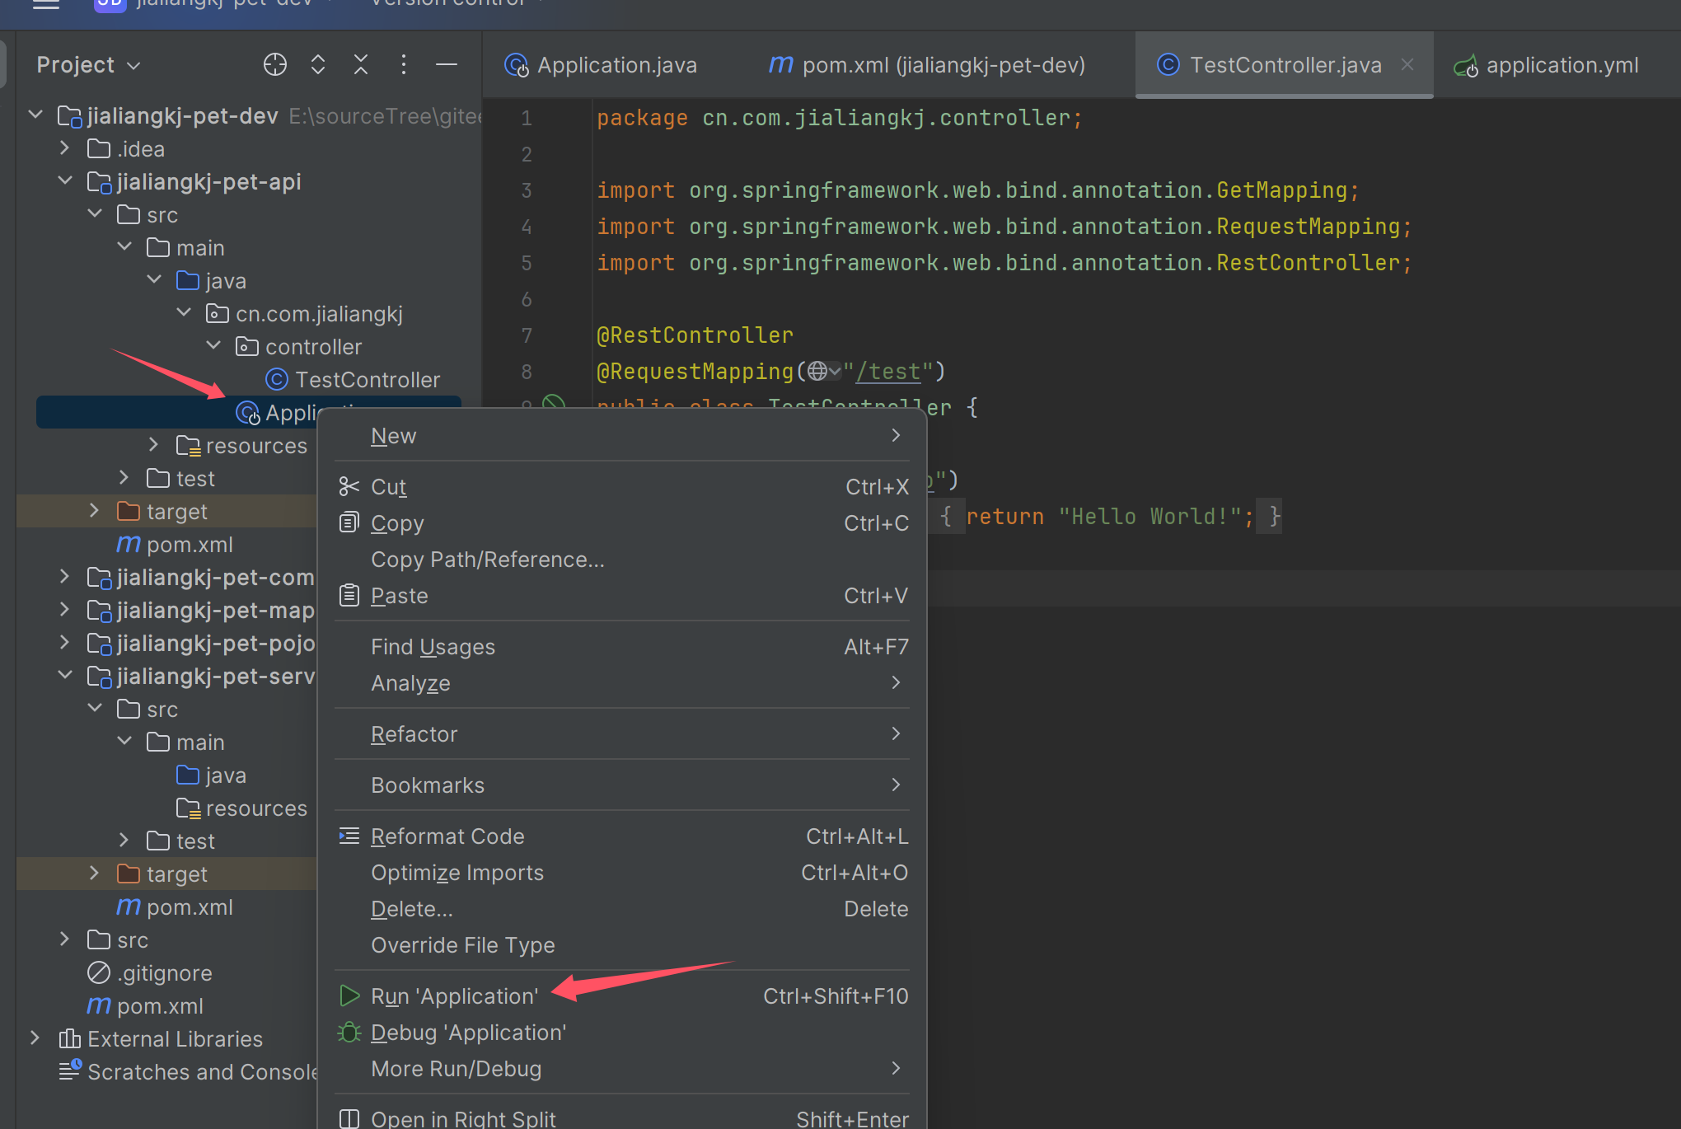The height and width of the screenshot is (1129, 1681).
Task: Click the Paste clipboard icon in context menu
Action: tap(349, 595)
